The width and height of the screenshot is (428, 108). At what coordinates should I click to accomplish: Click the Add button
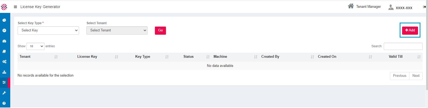click(x=410, y=30)
